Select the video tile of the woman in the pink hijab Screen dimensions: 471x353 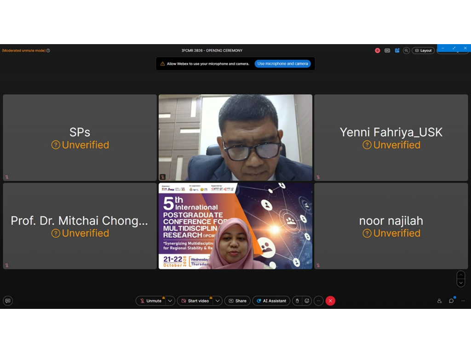tap(235, 226)
